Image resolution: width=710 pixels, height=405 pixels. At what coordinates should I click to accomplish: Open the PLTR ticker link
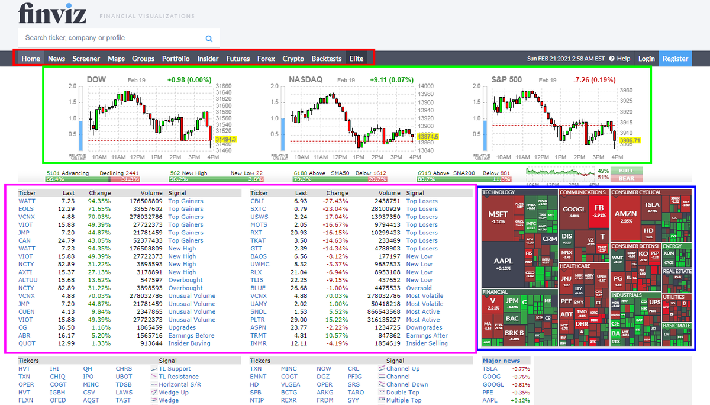point(258,320)
